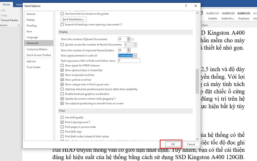Screen dimensions: 257x161
Task: Click the options vertical scrollbar thumb
Action: point(197,81)
